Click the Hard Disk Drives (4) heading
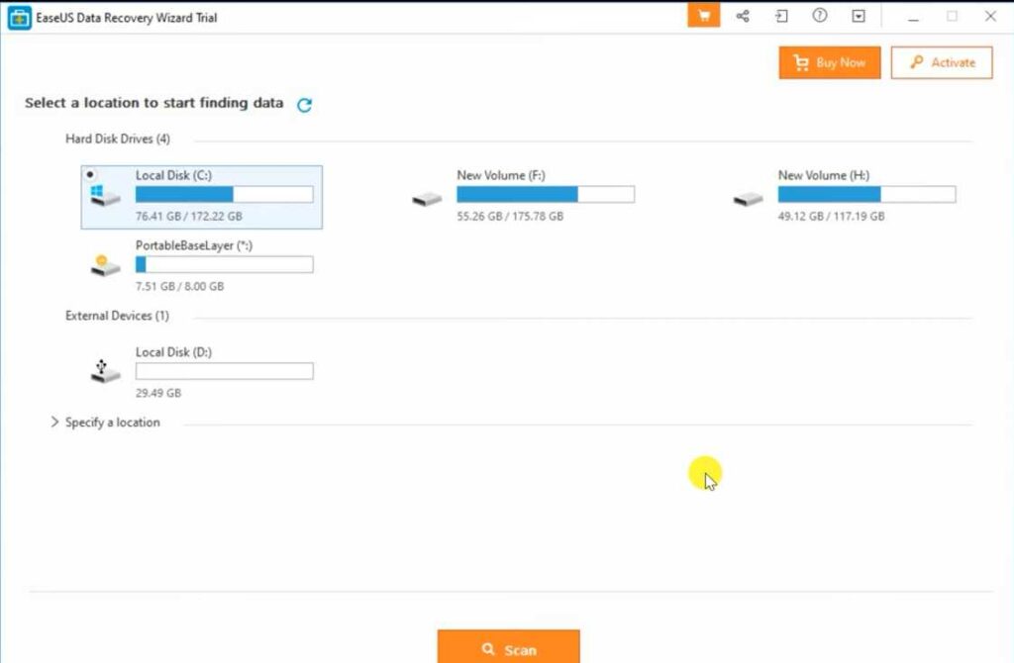Viewport: 1014px width, 663px height. coord(118,139)
